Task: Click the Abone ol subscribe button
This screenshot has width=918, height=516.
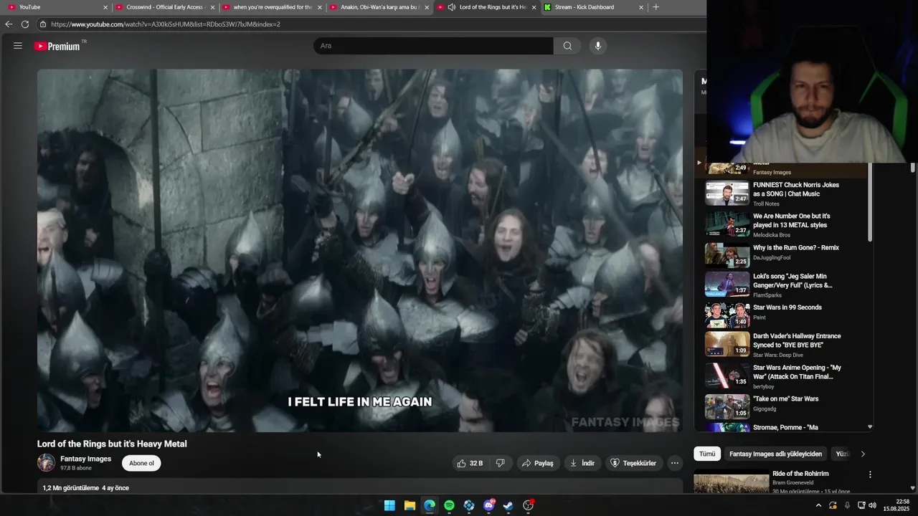Action: click(x=141, y=463)
